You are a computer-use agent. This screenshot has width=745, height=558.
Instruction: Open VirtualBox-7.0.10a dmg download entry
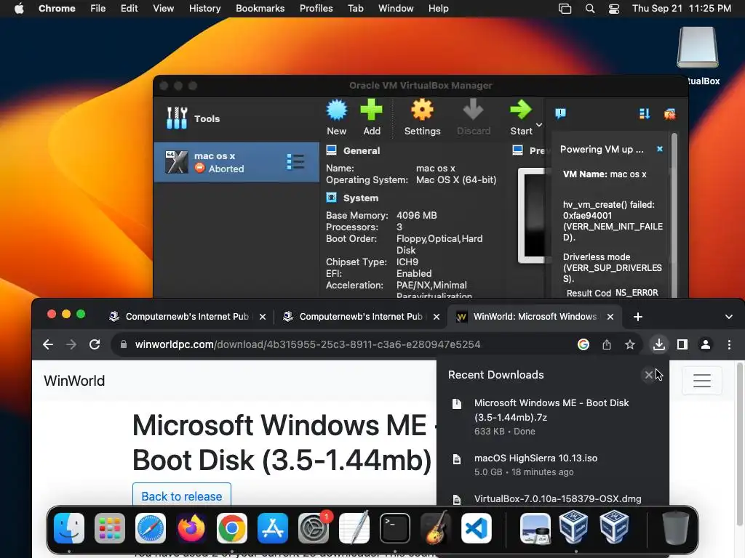pyautogui.click(x=553, y=498)
